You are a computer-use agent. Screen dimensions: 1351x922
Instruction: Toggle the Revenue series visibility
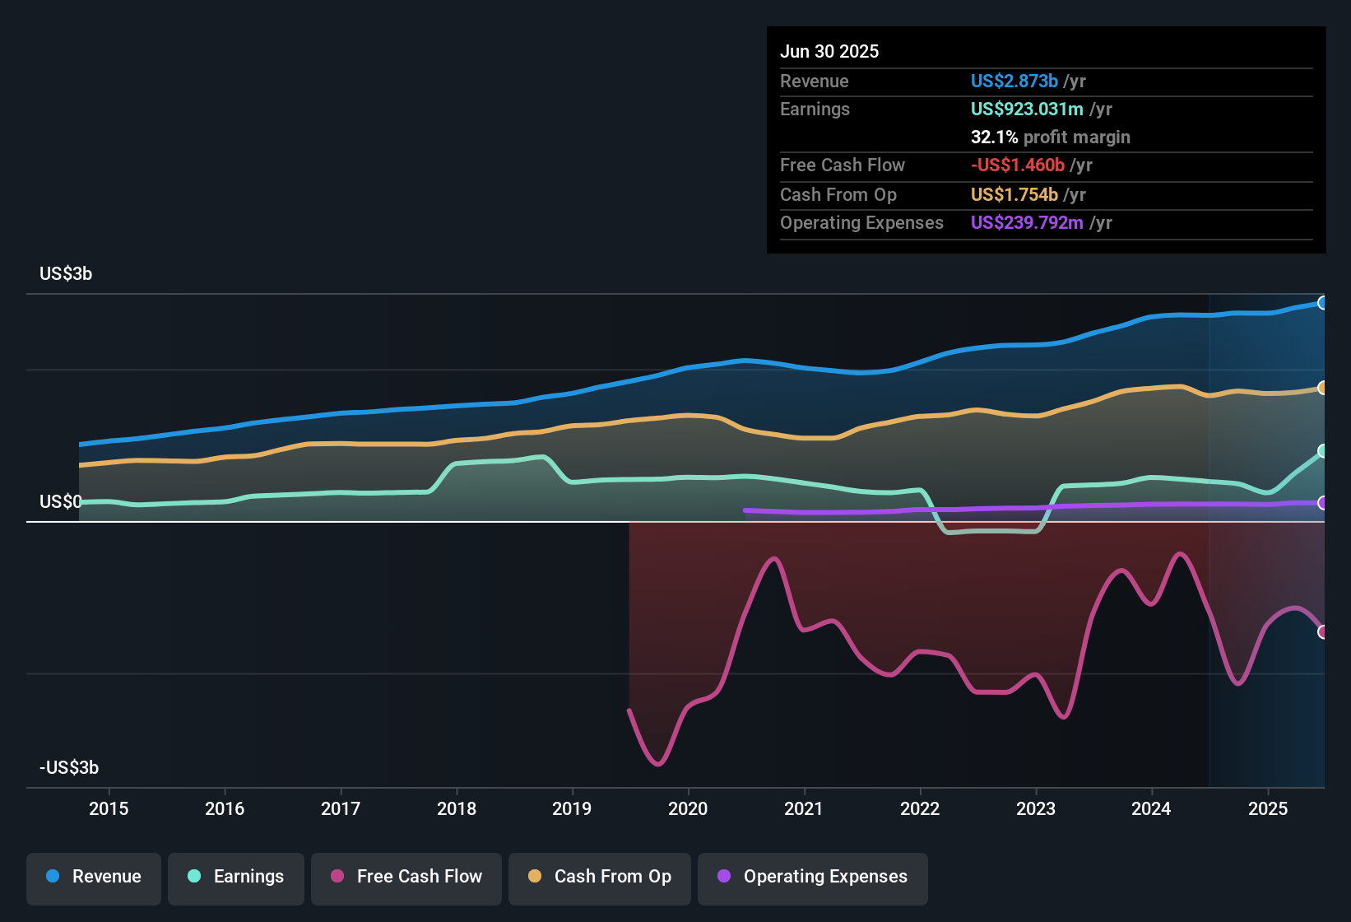tap(93, 877)
